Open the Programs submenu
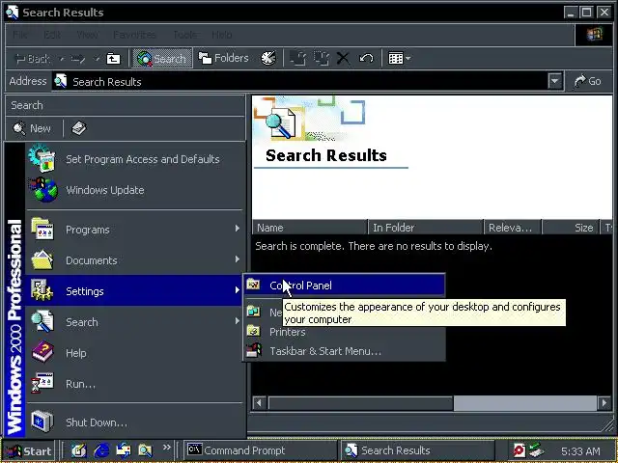Image resolution: width=618 pixels, height=463 pixels. click(x=133, y=230)
